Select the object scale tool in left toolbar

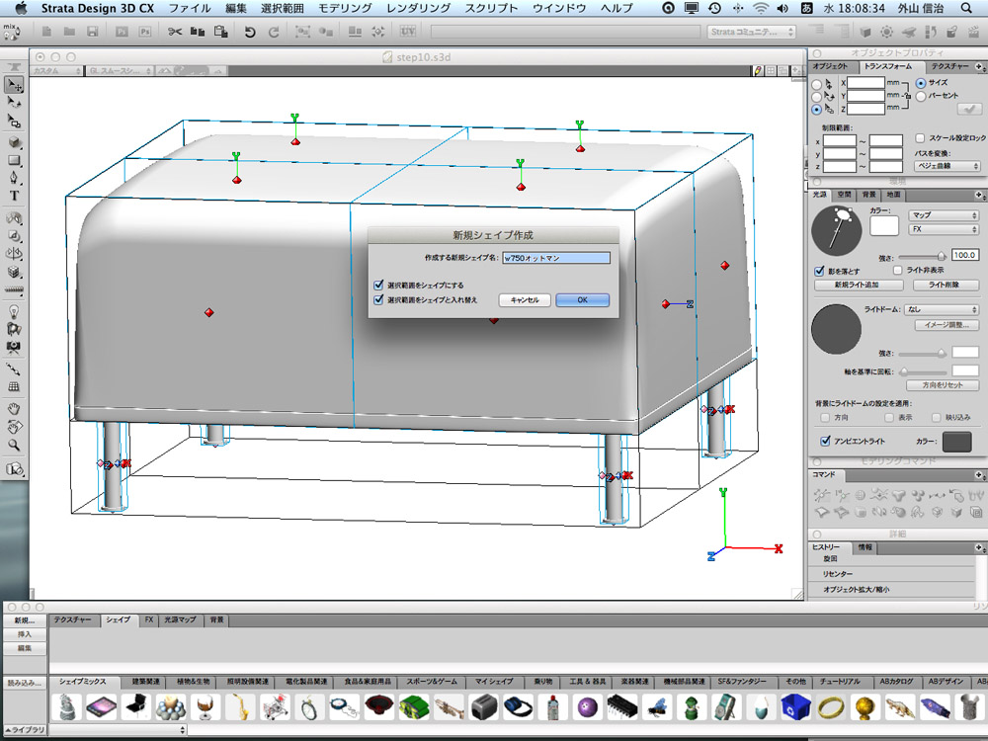(14, 121)
